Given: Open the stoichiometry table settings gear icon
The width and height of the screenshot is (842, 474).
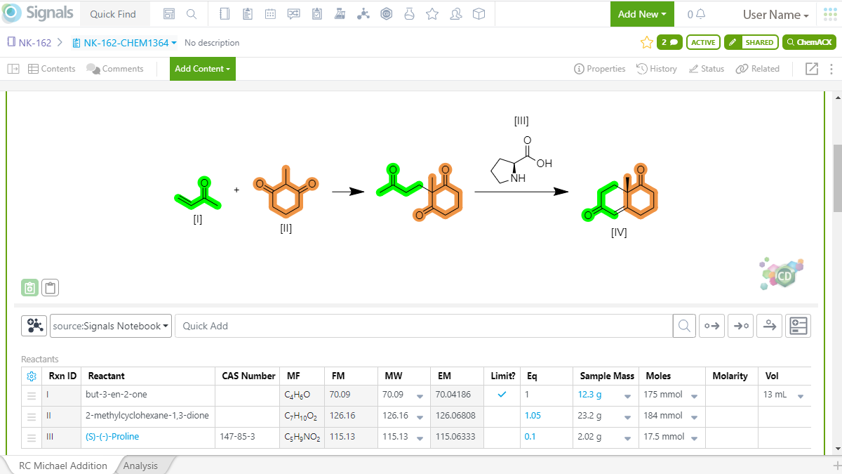Looking at the screenshot, I should point(31,376).
